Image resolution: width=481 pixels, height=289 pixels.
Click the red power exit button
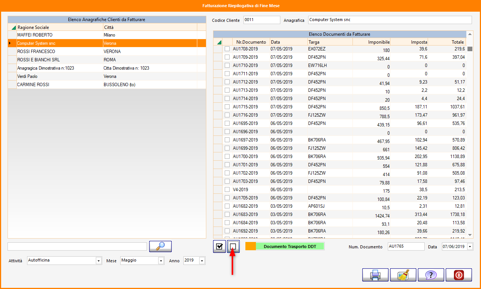pos(459,275)
